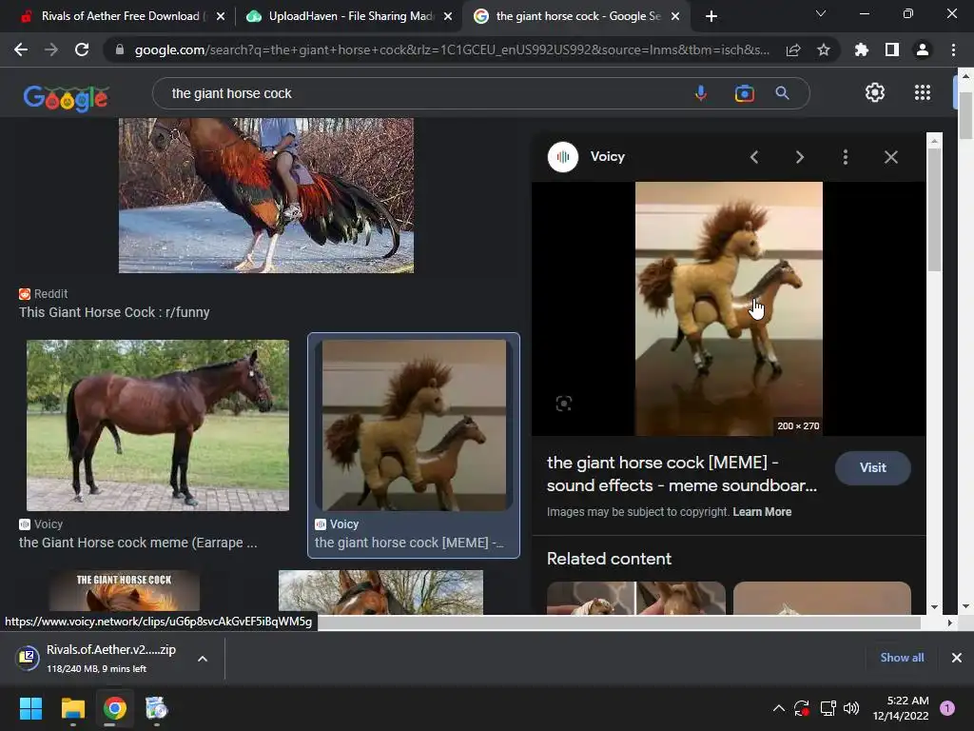Select the toy horses thumbnail from Voicy
This screenshot has height=731, width=974.
pos(415,425)
